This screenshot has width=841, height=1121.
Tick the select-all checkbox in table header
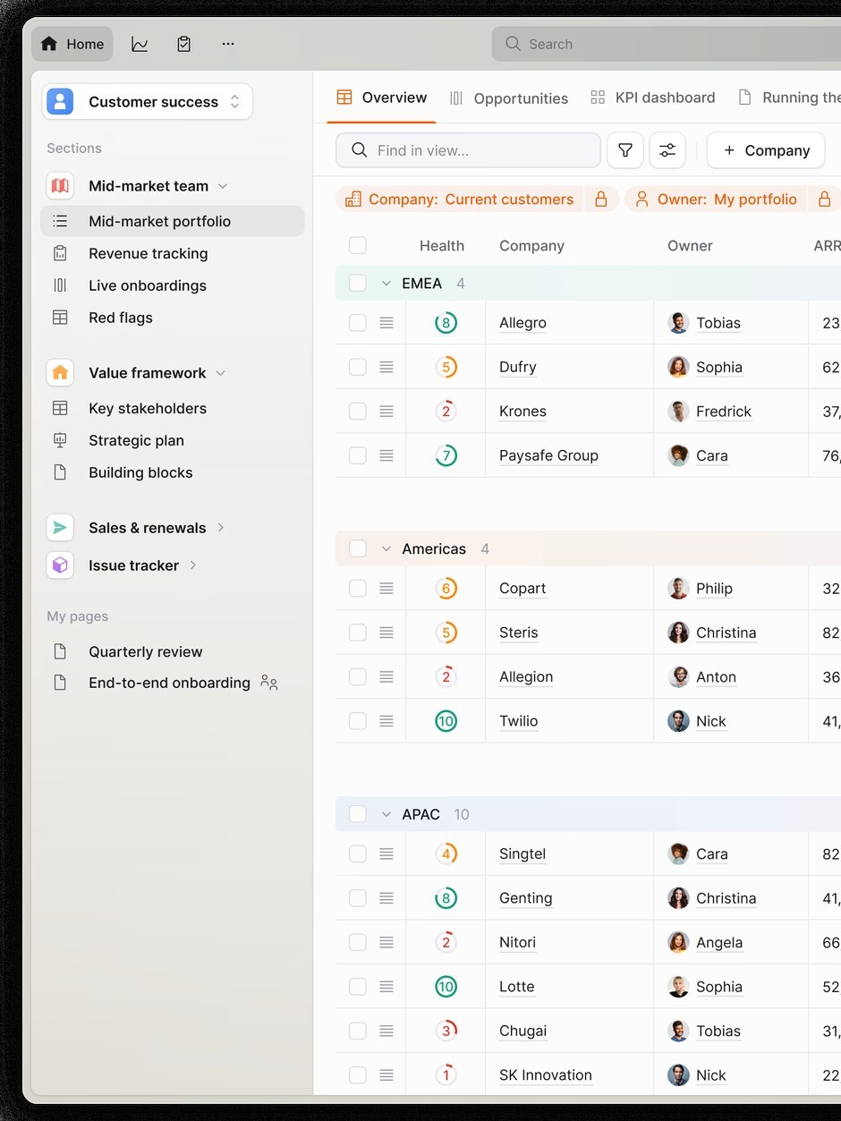coord(358,246)
